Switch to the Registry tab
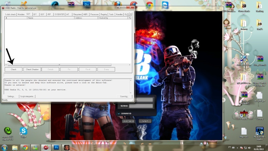The height and width of the screenshot is (151, 268). coord(104,14)
